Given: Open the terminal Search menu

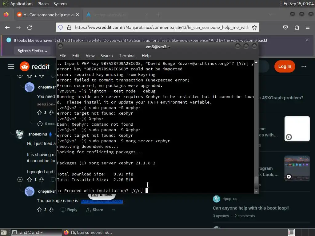Looking at the screenshot, I should click(x=106, y=56).
